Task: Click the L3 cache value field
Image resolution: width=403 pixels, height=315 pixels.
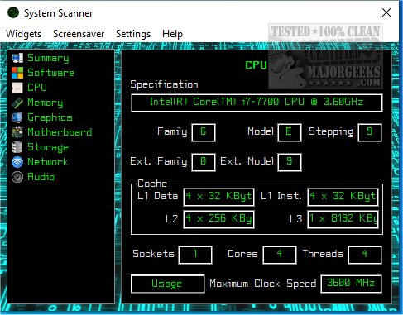Action: pyautogui.click(x=343, y=219)
